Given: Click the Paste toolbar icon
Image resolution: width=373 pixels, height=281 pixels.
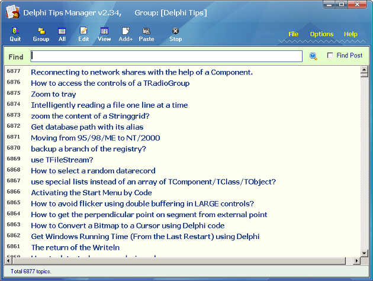Looking at the screenshot, I should [146, 34].
